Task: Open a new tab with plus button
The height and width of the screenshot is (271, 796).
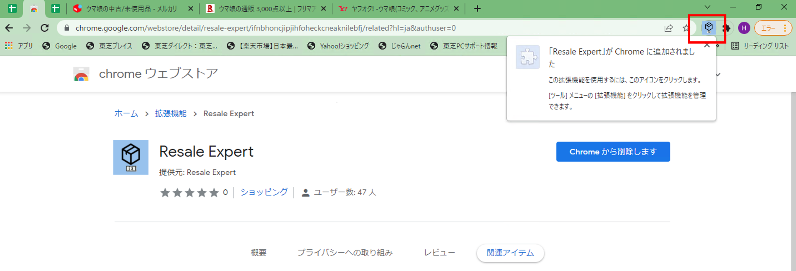Action: [x=477, y=9]
